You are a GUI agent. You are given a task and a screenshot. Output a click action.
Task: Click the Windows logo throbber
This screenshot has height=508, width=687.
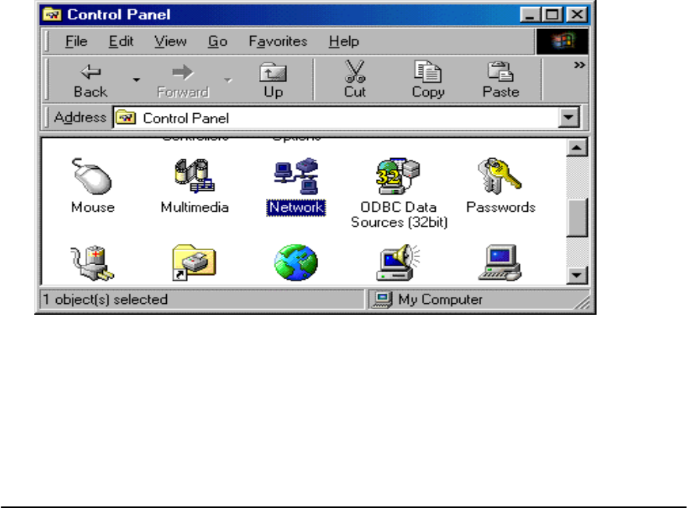562,41
